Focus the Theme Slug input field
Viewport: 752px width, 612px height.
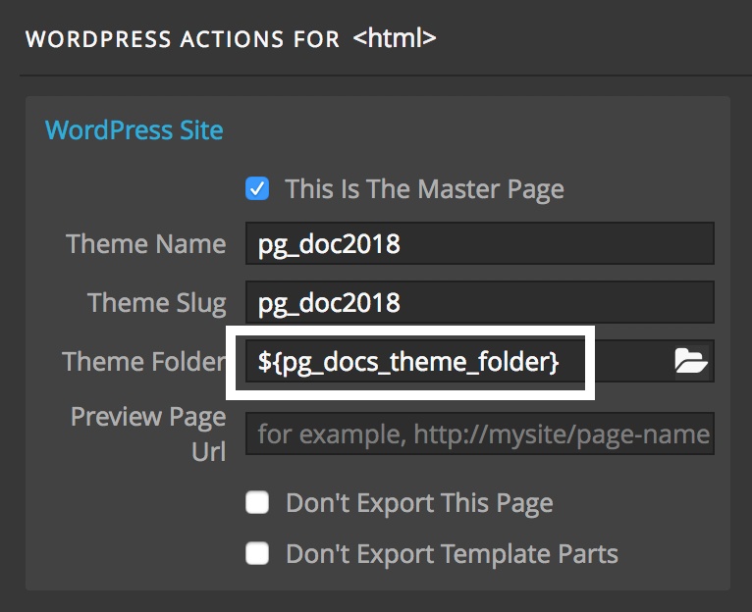coord(480,302)
